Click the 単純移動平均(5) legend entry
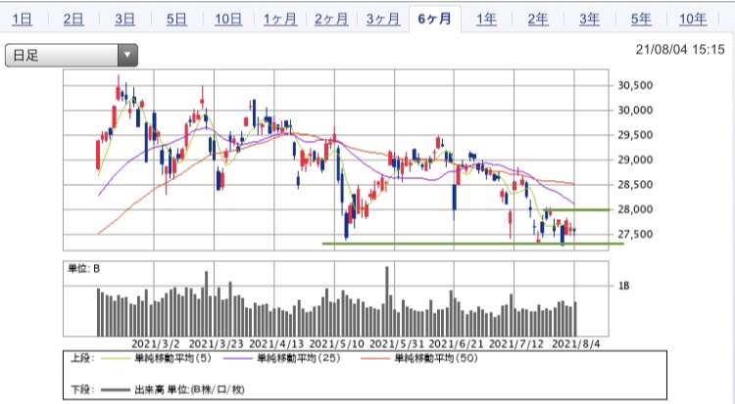735x404 pixels. pos(172,359)
